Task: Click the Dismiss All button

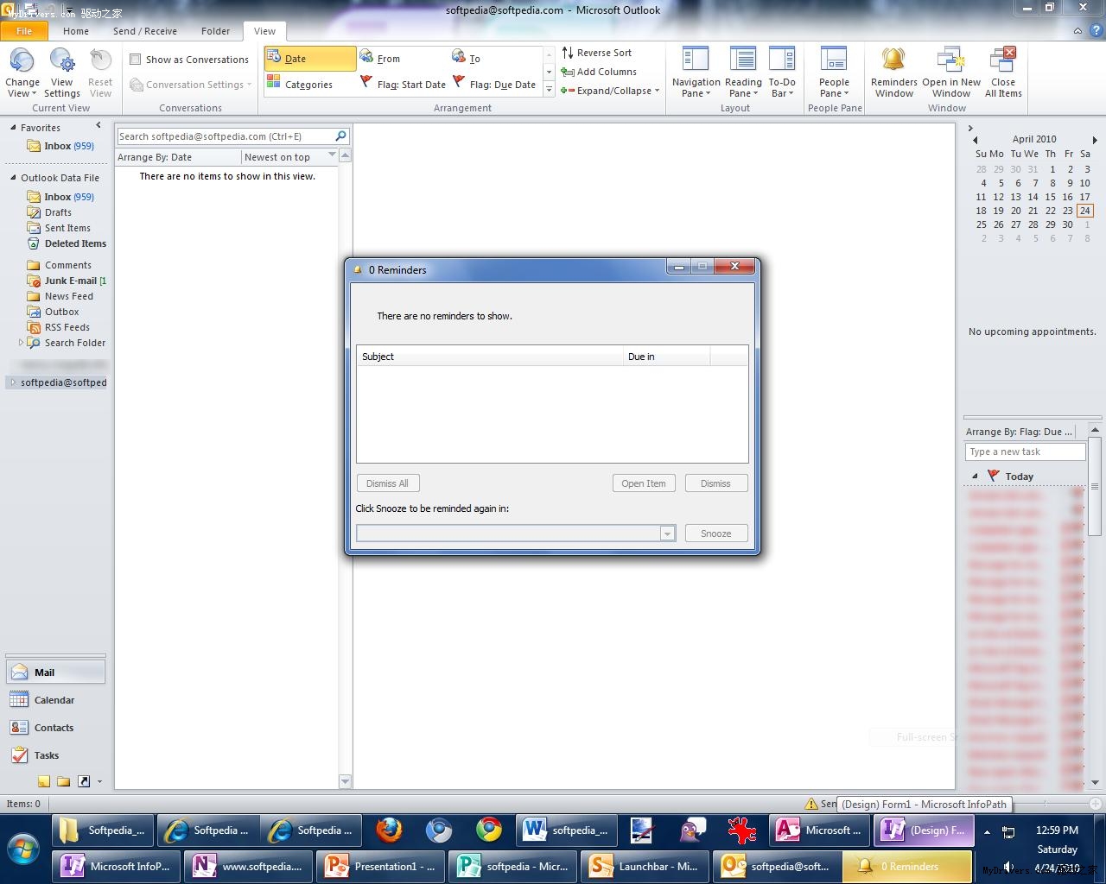Action: 387,483
